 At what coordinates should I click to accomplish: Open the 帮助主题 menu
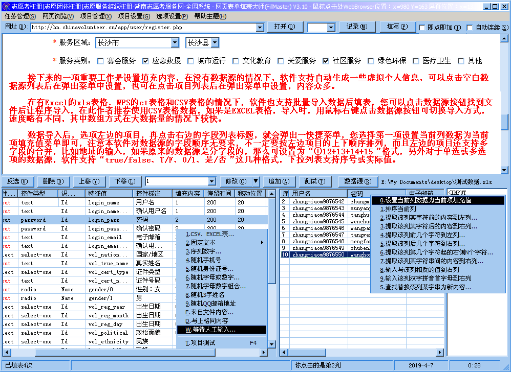tap(210, 16)
